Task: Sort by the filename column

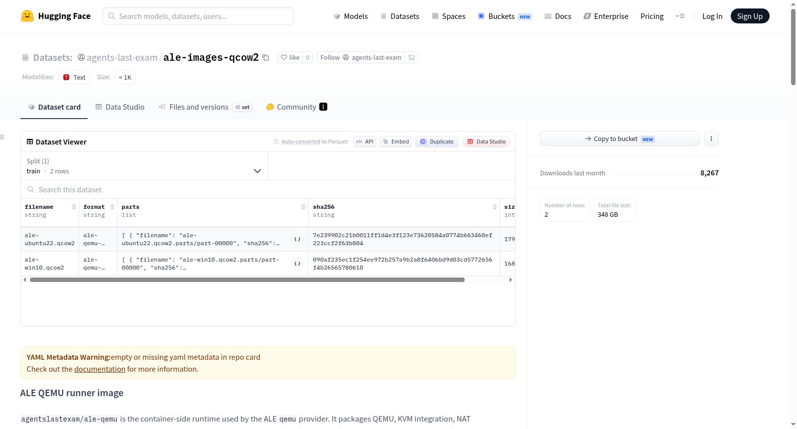Action: (74, 207)
